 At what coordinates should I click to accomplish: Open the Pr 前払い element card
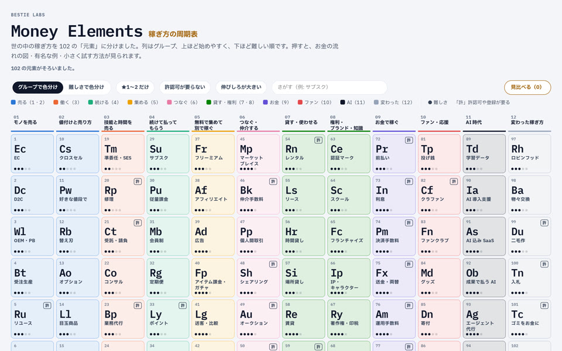[394, 154]
